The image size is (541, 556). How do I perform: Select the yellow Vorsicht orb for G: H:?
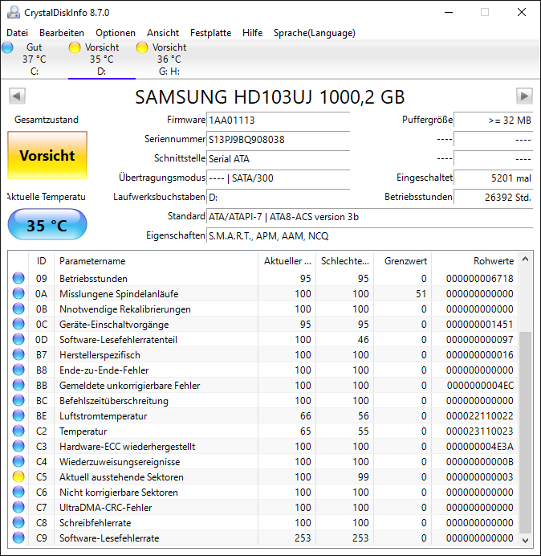click(x=142, y=47)
